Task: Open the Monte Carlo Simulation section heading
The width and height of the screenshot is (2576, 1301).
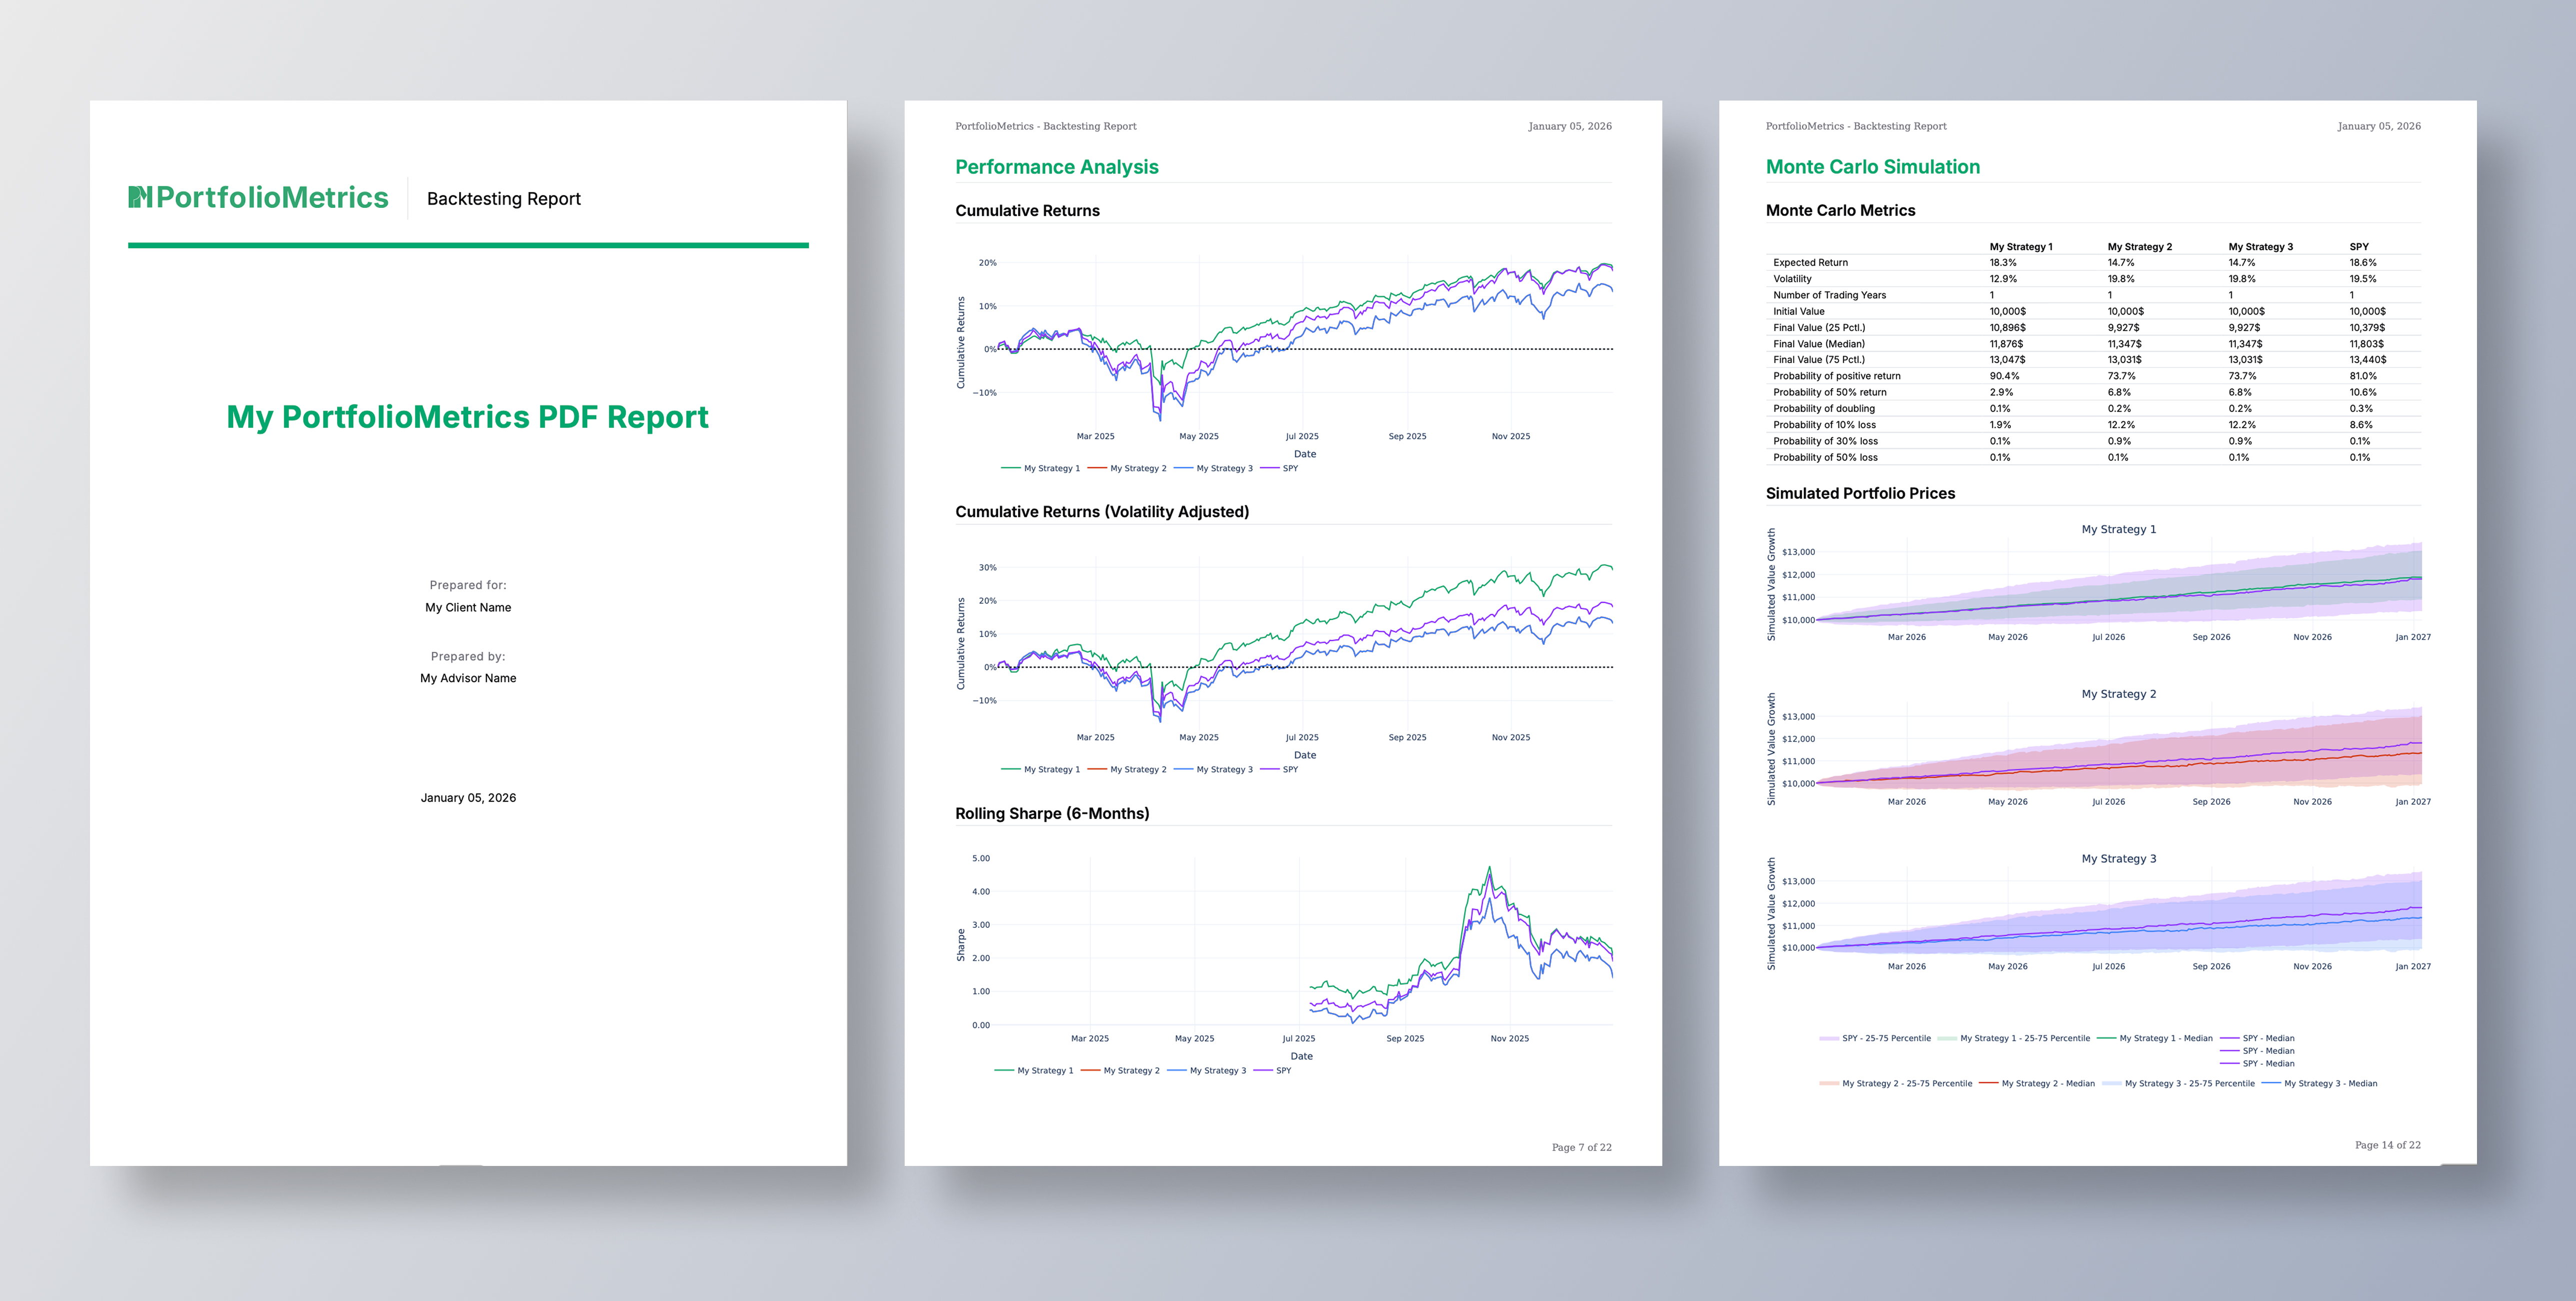Action: (1872, 167)
